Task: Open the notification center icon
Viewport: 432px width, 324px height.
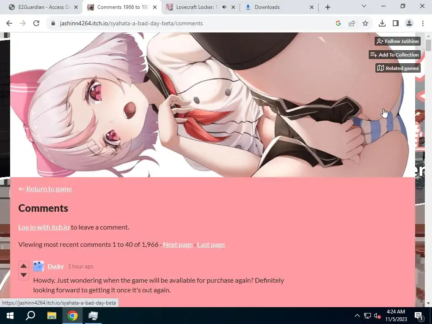Action: coord(418,316)
